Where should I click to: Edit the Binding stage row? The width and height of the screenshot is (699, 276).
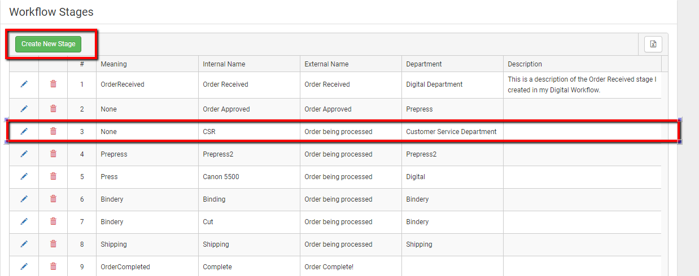coord(24,199)
